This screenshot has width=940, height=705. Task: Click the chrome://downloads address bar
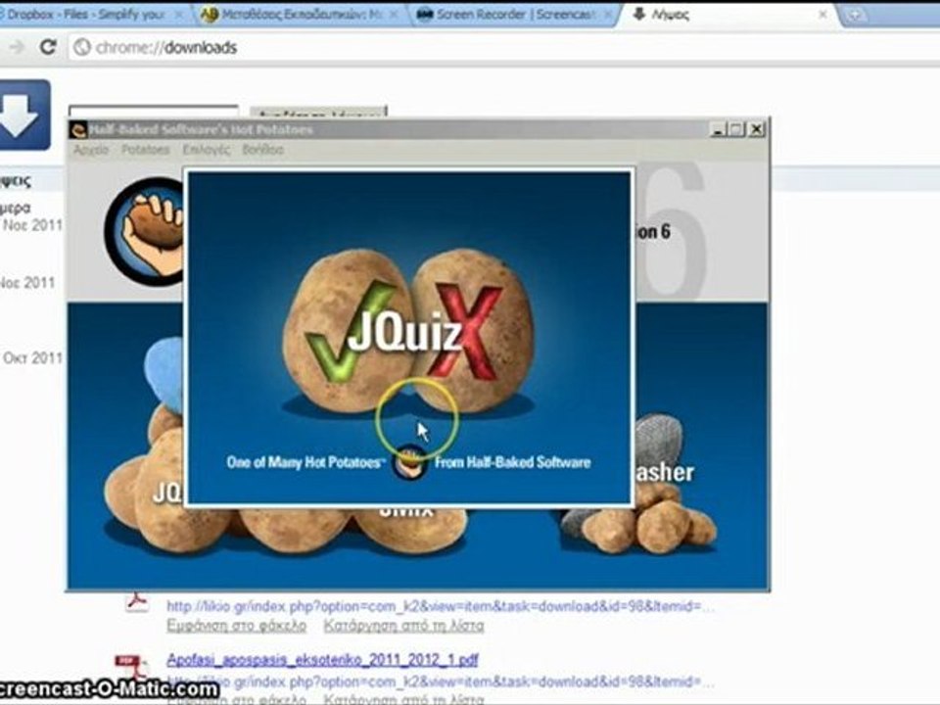tap(503, 47)
